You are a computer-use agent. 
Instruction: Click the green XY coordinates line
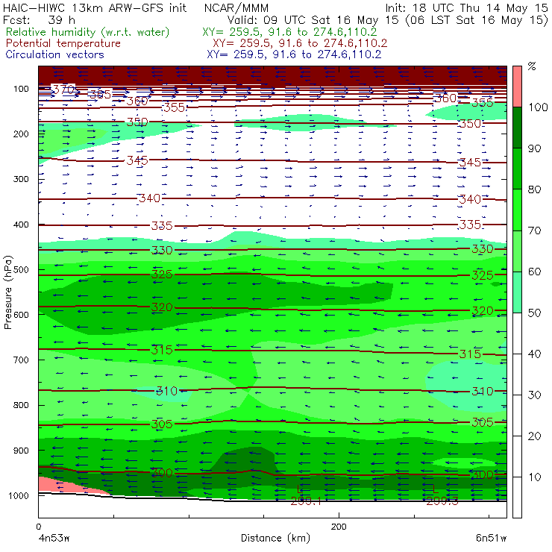289,32
